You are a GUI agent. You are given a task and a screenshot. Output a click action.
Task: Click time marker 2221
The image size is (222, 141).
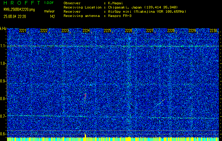[23, 31]
